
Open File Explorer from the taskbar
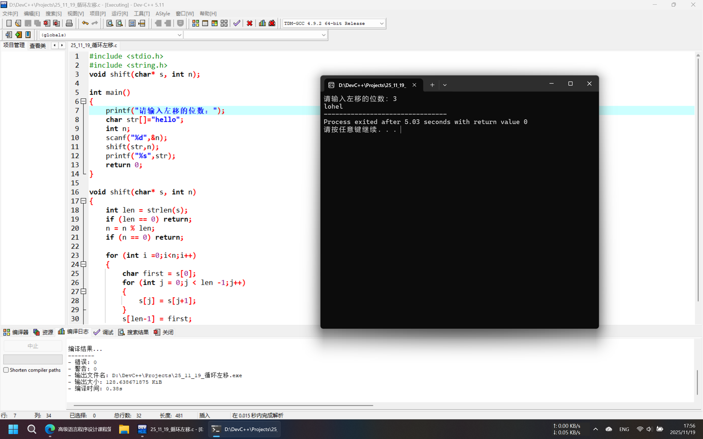124,429
